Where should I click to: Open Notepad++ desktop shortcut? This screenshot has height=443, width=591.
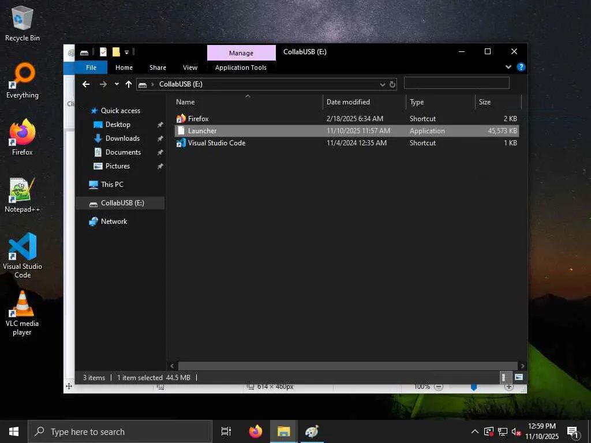tap(23, 195)
